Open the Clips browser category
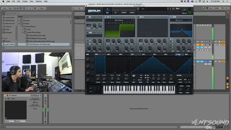231x130 pixels. pyautogui.click(x=6, y=30)
